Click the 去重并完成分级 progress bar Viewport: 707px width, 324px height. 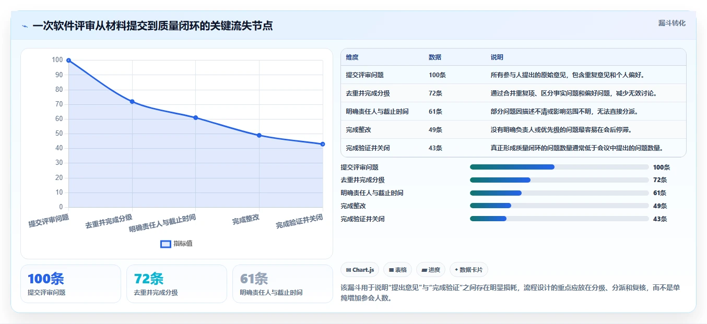(x=559, y=180)
